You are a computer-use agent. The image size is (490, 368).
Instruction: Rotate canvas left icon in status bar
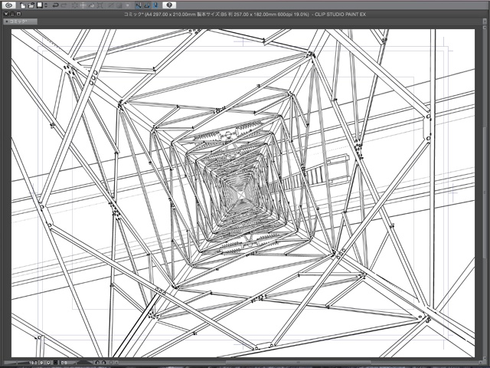[x=97, y=363]
